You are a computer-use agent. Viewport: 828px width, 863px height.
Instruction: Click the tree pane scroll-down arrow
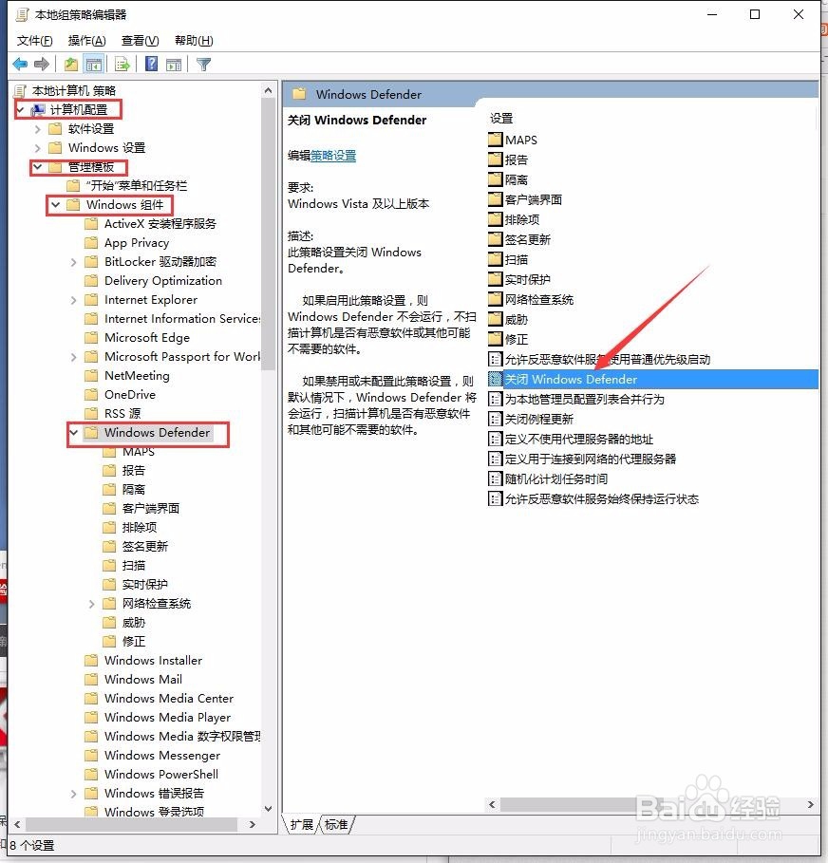(x=268, y=809)
